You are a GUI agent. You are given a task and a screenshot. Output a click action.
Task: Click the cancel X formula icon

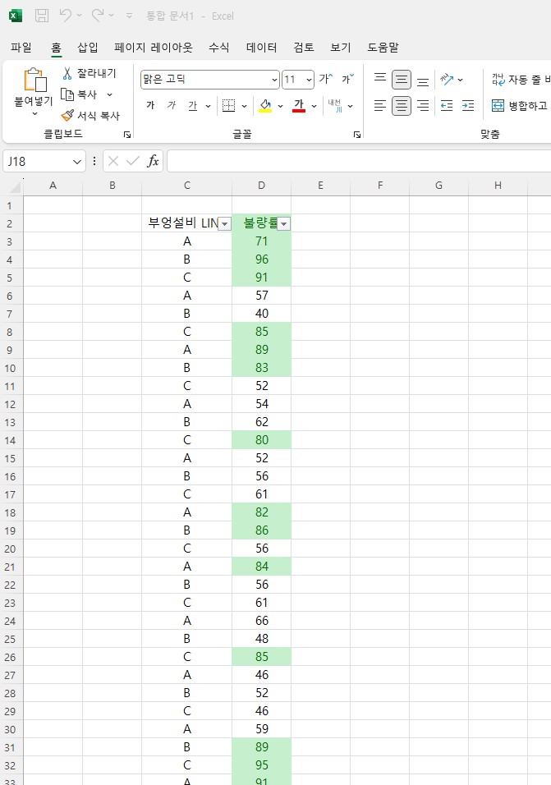(x=113, y=161)
